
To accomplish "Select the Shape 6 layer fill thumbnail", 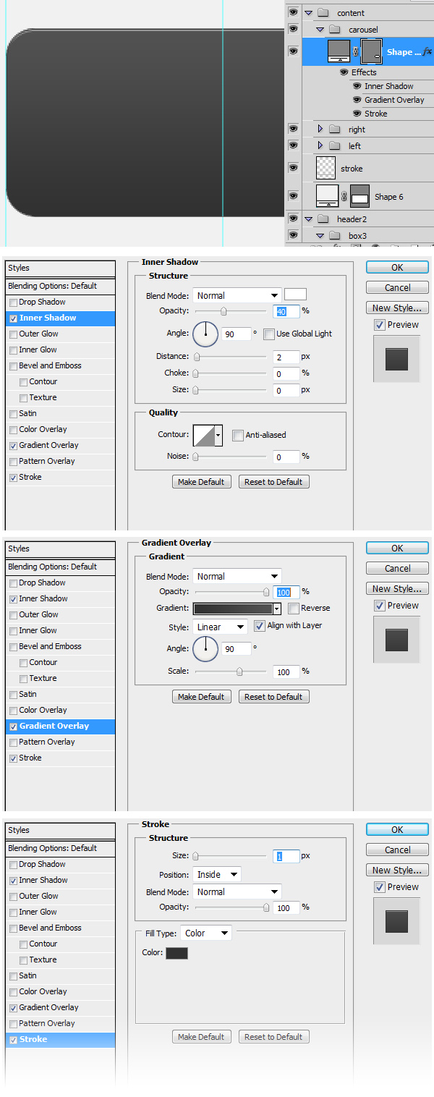I will (x=328, y=196).
